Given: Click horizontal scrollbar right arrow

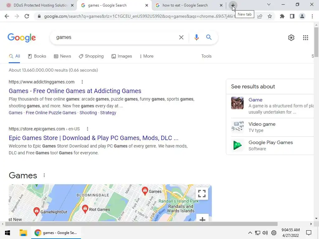Looking at the screenshot, I should coord(311,224).
